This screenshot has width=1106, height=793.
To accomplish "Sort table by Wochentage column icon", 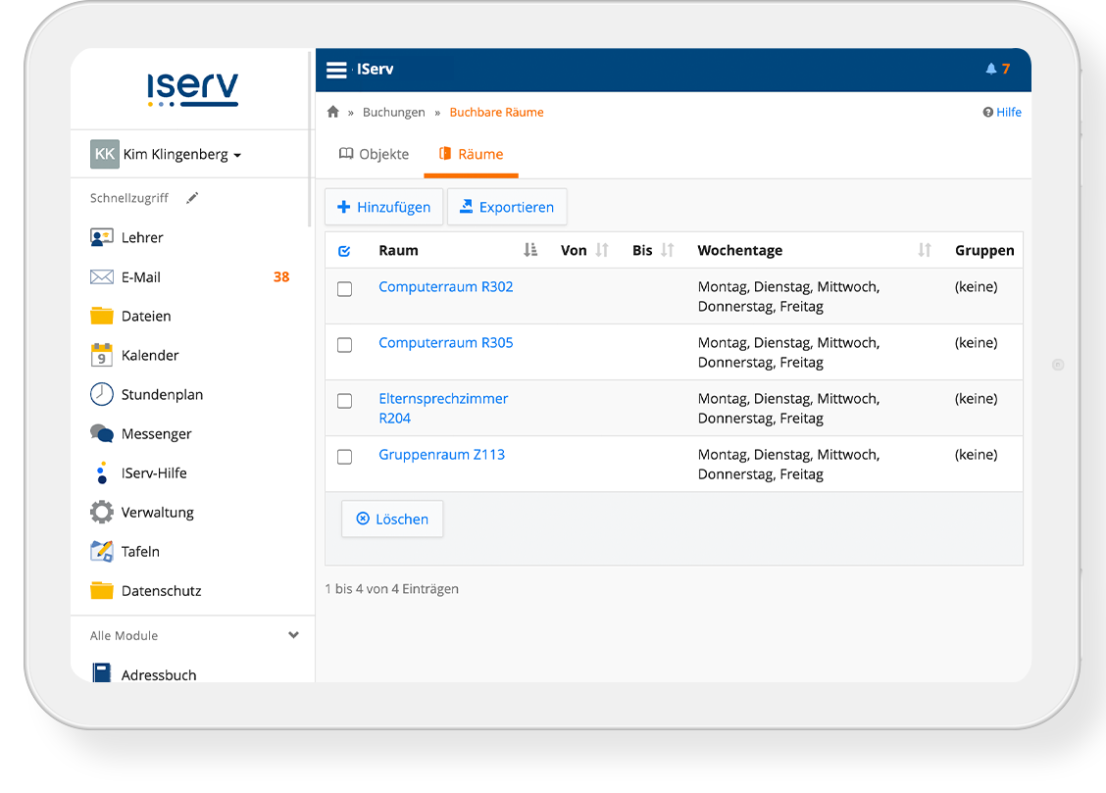I will point(925,250).
